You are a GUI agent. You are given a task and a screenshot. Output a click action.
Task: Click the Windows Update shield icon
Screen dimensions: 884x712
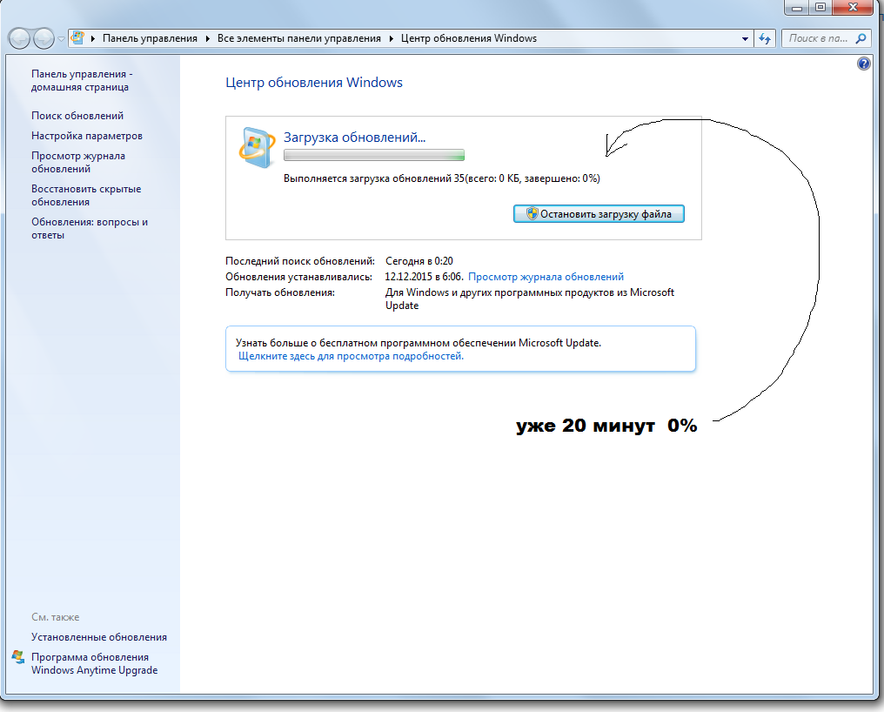pyautogui.click(x=256, y=148)
